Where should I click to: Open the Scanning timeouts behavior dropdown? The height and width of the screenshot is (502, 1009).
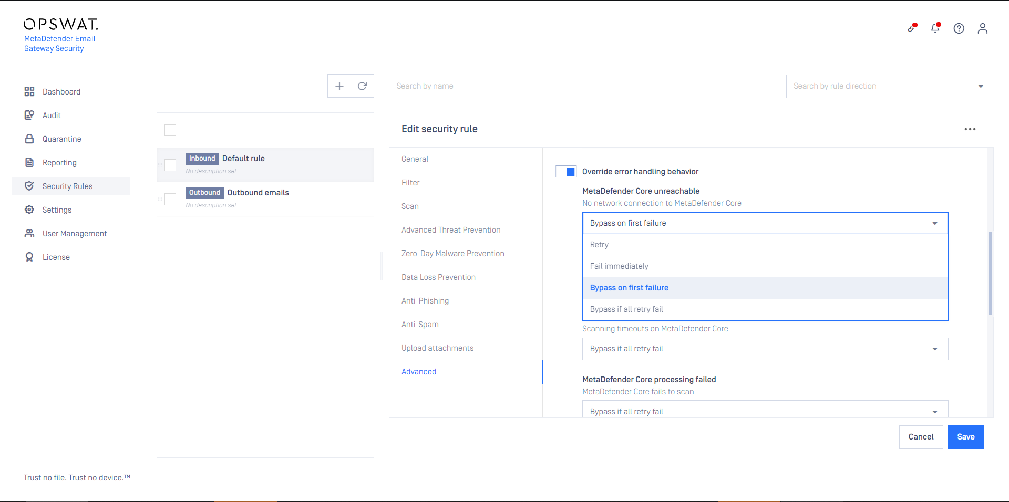click(765, 349)
